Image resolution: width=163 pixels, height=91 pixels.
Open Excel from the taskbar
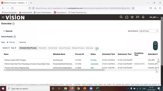point(97,88)
